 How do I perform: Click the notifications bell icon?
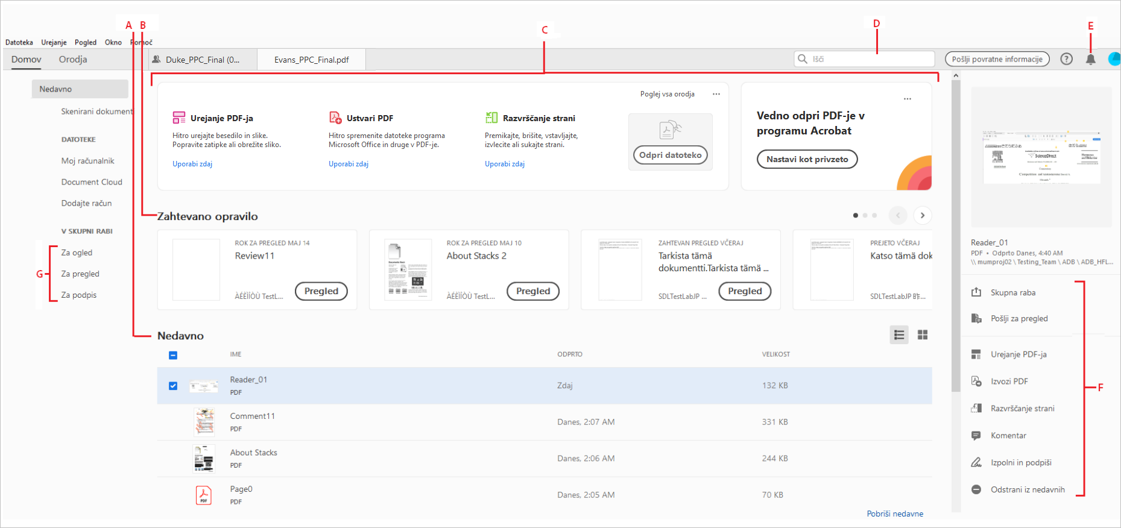tap(1090, 59)
